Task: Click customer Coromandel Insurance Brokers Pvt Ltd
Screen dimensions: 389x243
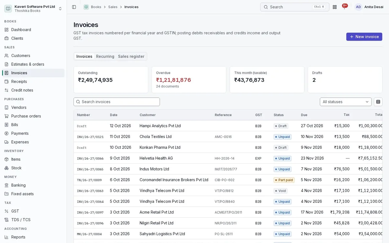Action: tap(174, 180)
